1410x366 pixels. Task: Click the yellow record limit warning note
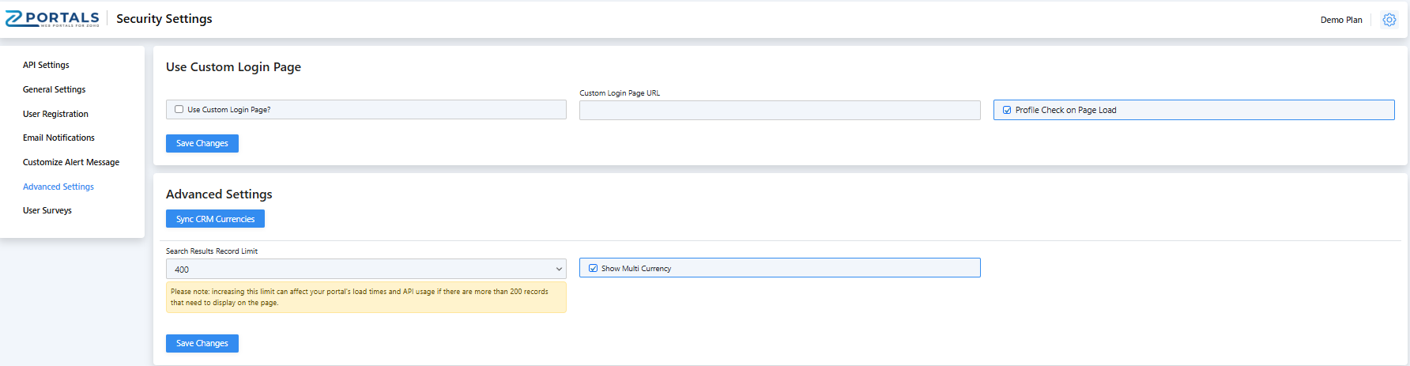[x=366, y=297]
